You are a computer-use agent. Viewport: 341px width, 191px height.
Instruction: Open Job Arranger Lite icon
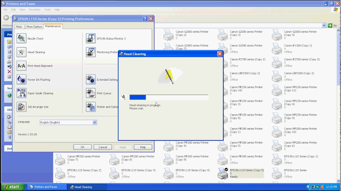pos(21,107)
